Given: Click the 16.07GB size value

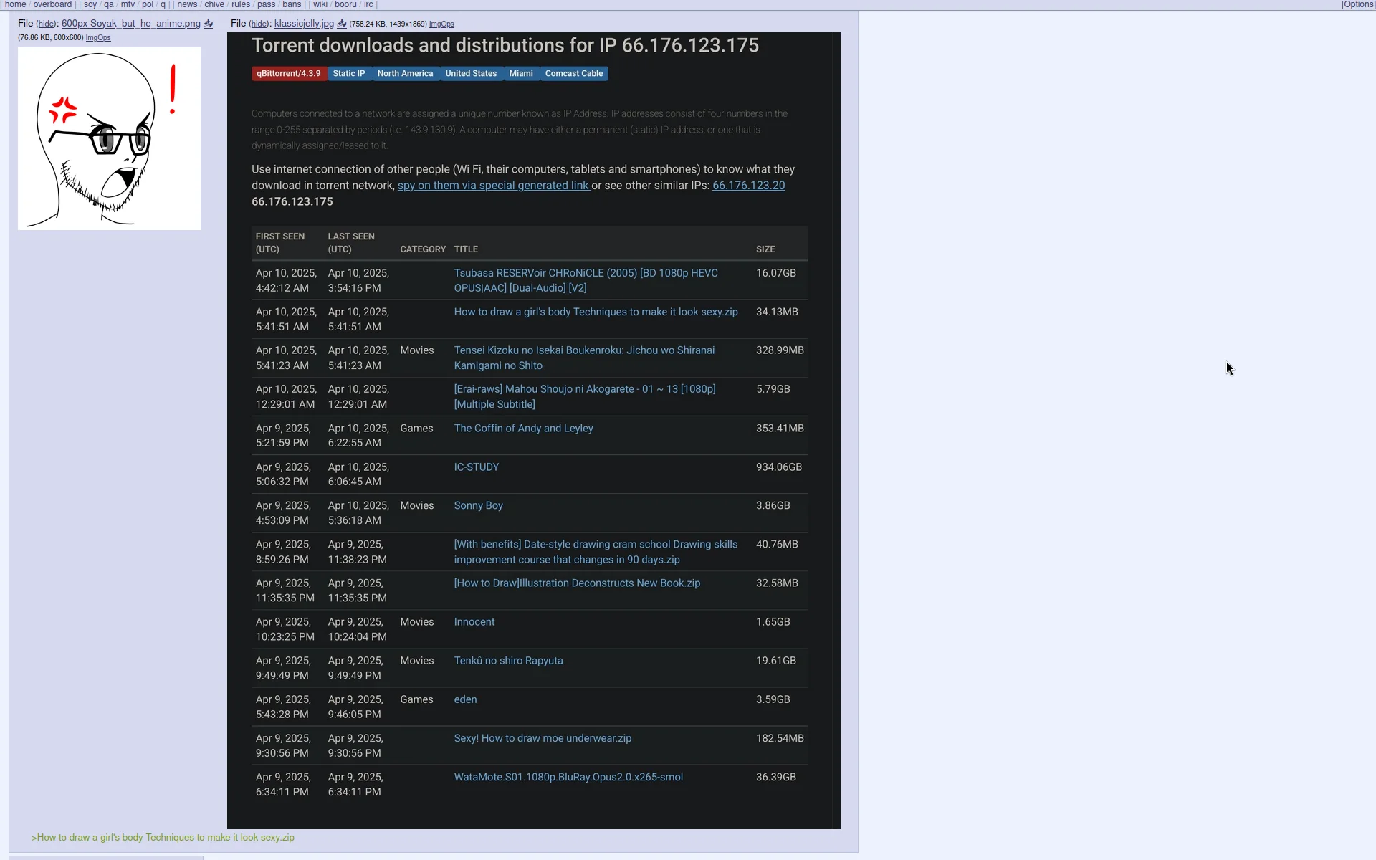Looking at the screenshot, I should [776, 273].
